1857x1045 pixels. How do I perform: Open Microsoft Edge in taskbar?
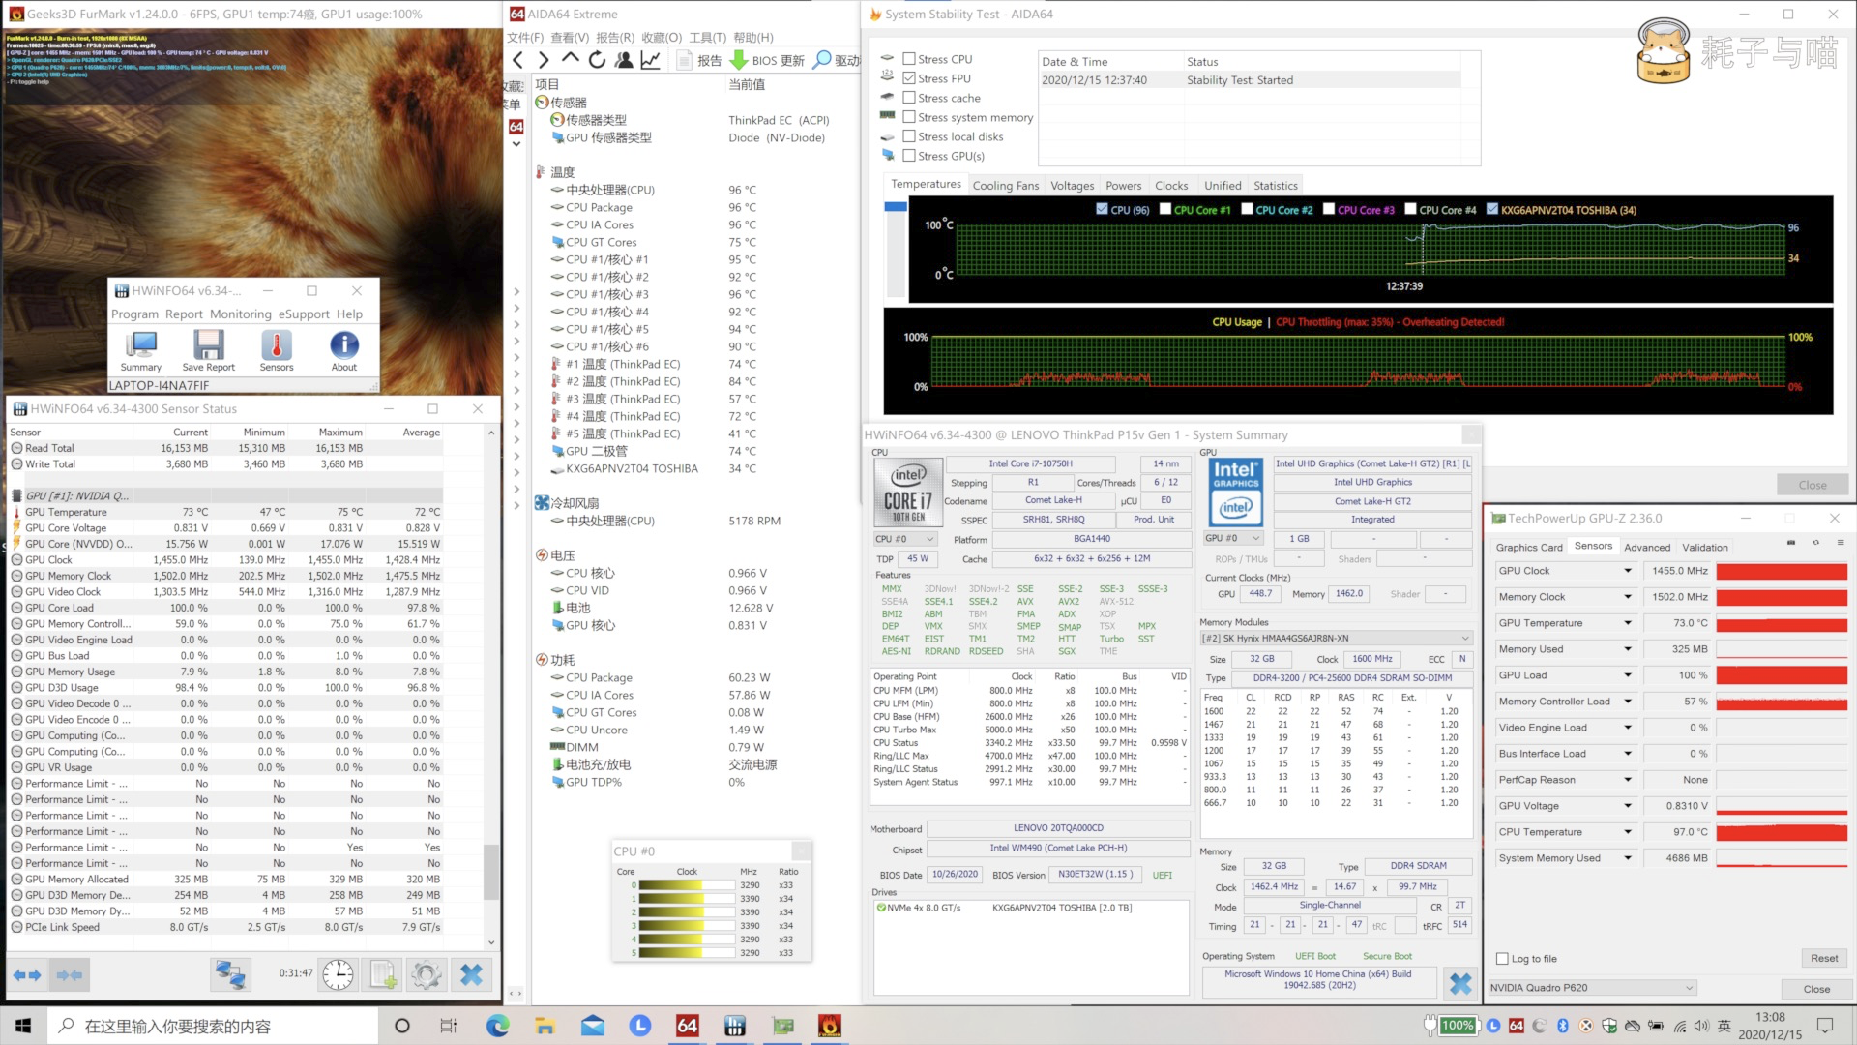click(x=497, y=1026)
